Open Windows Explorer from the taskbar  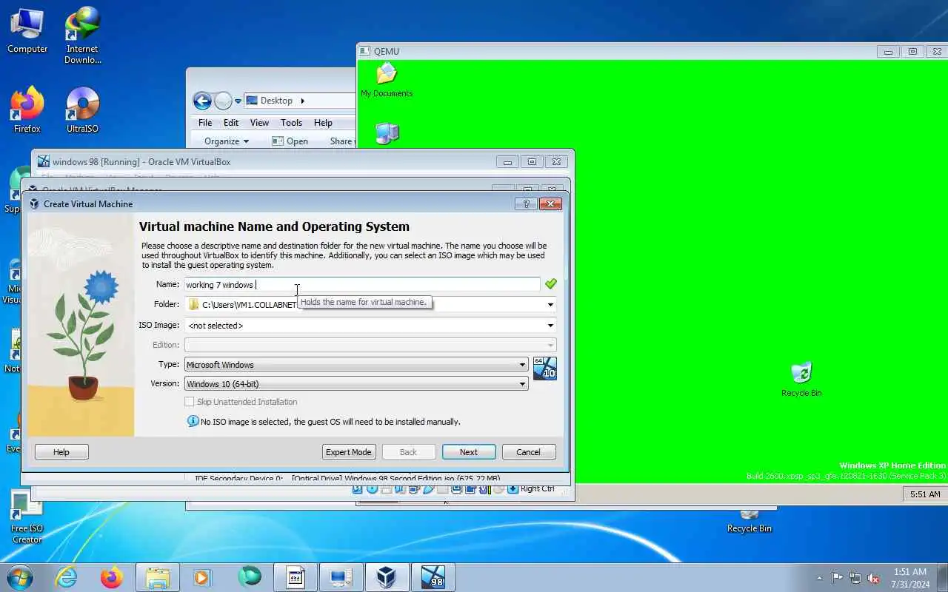(158, 577)
